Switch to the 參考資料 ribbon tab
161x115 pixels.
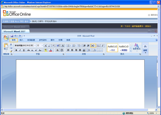pyautogui.click(x=43, y=40)
